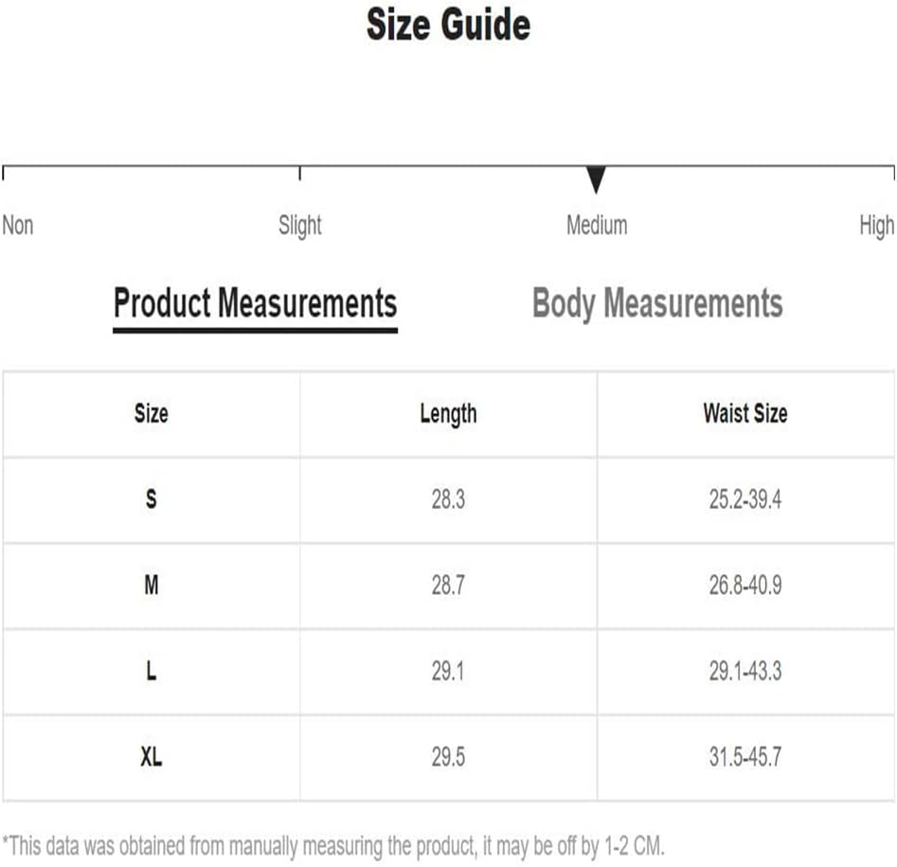The image size is (897, 867).
Task: Select the S size row
Action: click(x=449, y=499)
